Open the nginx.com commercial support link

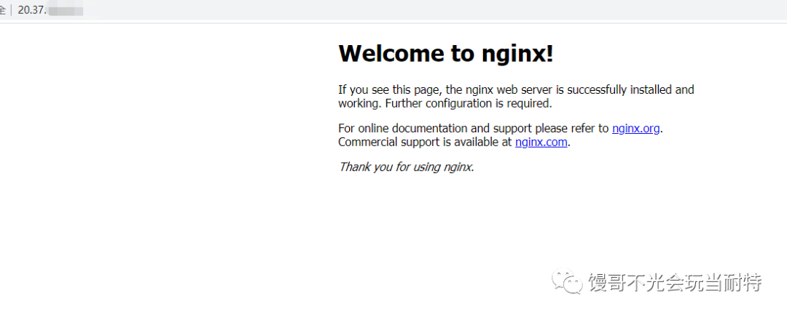[x=541, y=143]
